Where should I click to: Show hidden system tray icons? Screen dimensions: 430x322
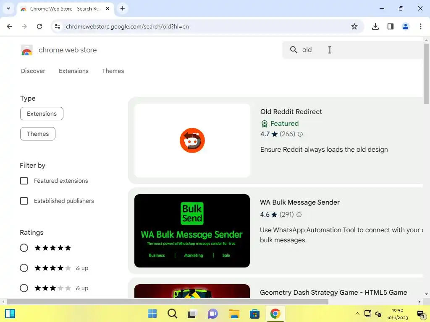357,314
